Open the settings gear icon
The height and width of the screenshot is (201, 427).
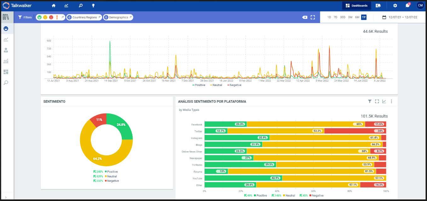(x=395, y=6)
